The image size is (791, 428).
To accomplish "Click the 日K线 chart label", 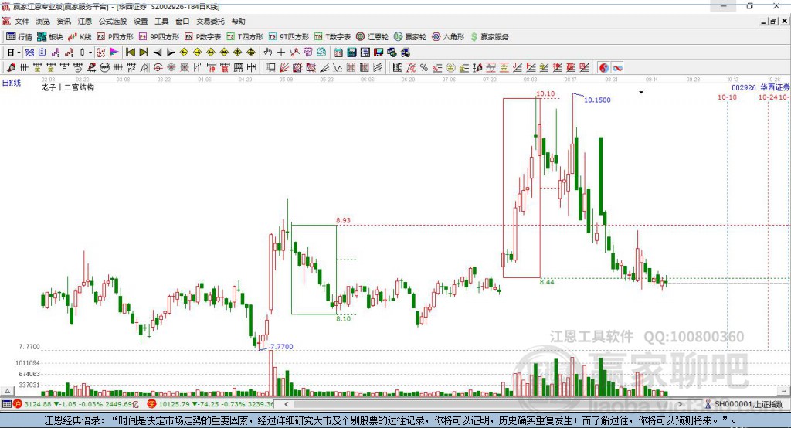I will (x=12, y=83).
